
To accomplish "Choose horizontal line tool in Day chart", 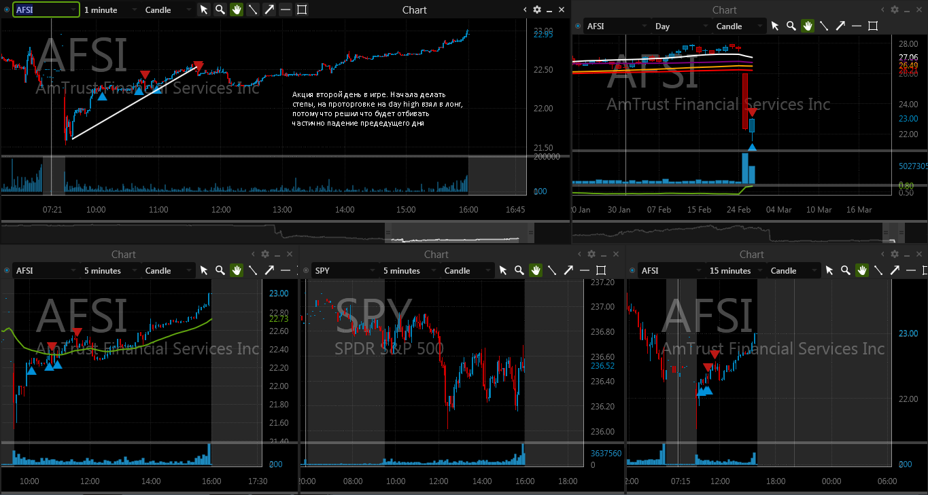I will (x=857, y=26).
